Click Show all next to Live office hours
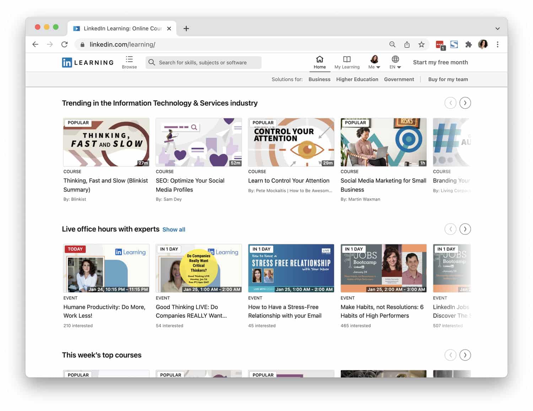Screen dimensions: 533x411 click(x=174, y=229)
